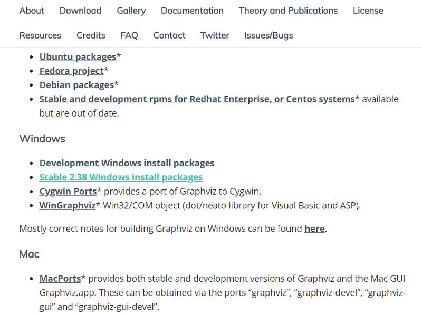Follow the Ubuntu packages link
The width and height of the screenshot is (422, 314).
pyautogui.click(x=78, y=57)
